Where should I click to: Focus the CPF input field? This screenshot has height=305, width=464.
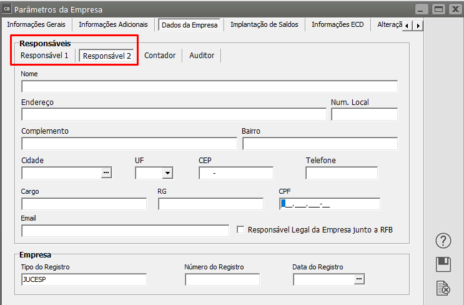[x=329, y=204]
